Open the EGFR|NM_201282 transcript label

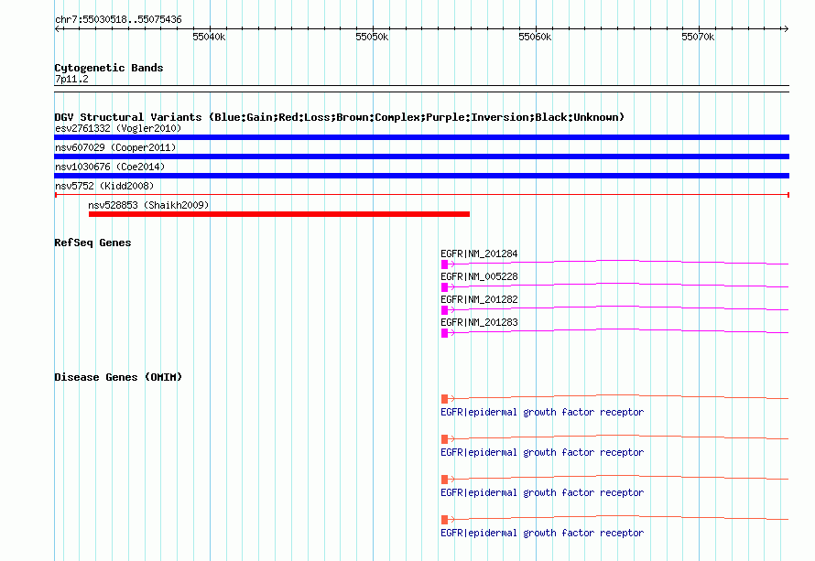point(479,299)
